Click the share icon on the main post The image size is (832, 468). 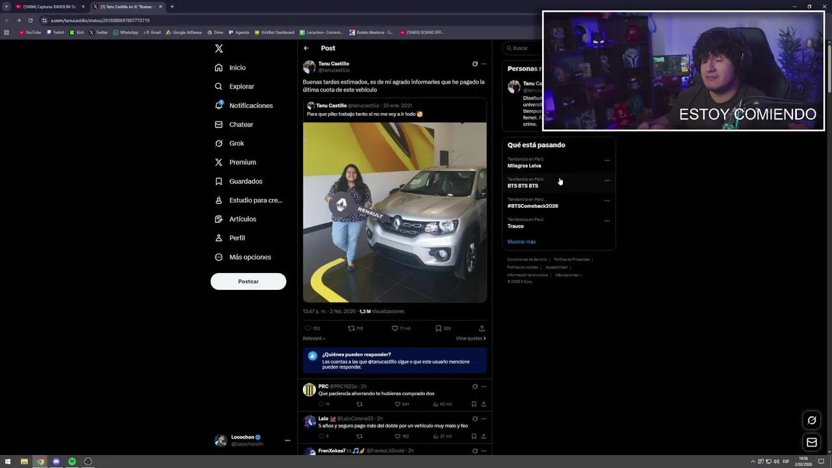click(482, 328)
